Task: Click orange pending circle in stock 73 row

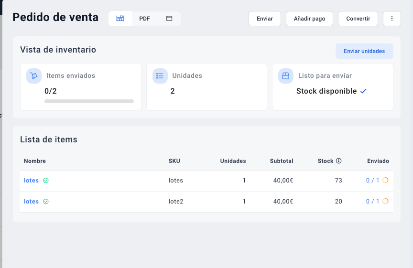Action: (385, 180)
